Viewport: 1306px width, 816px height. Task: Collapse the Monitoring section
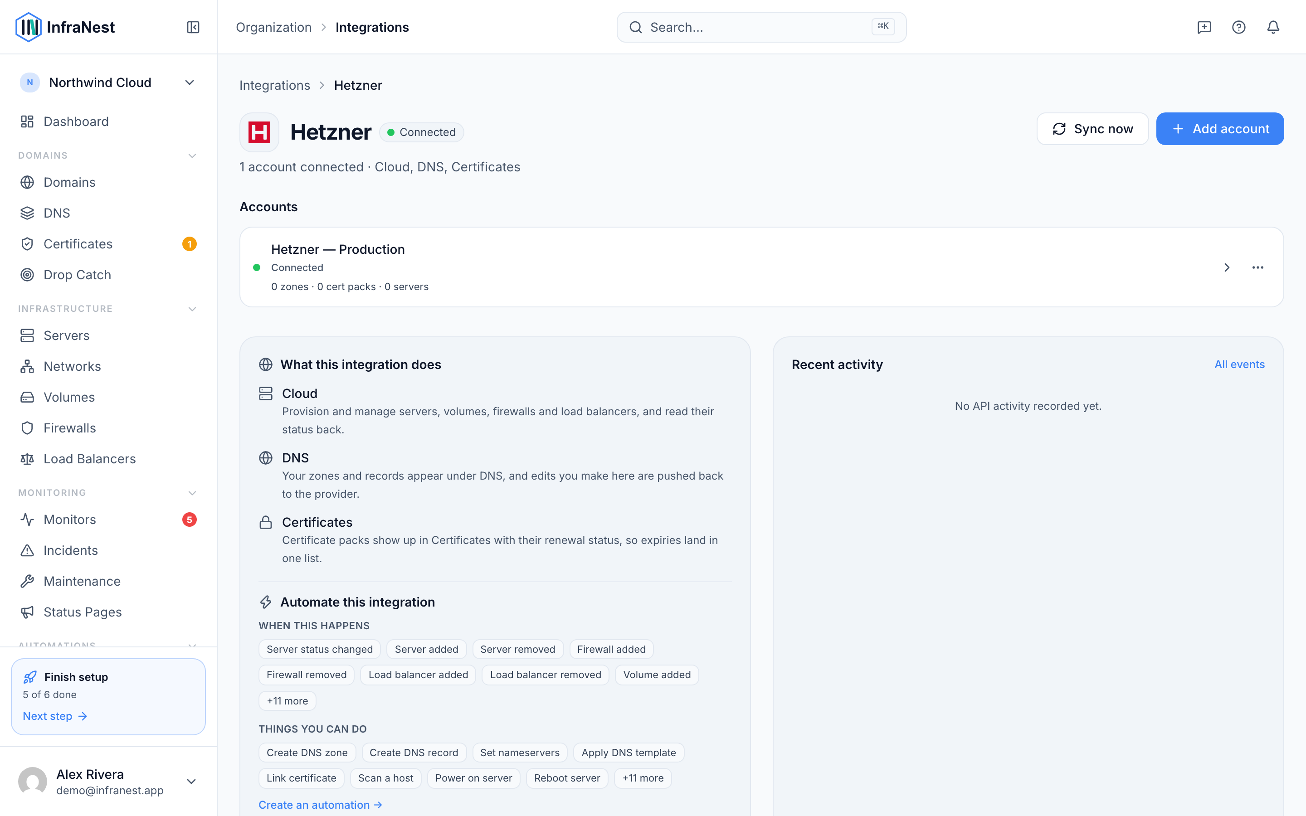pos(192,493)
